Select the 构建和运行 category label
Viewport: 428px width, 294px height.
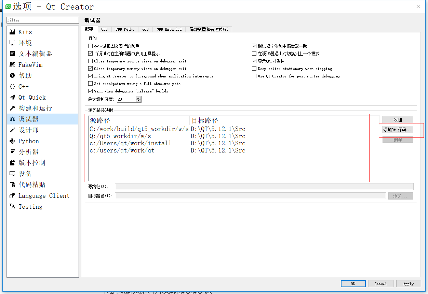pyautogui.click(x=36, y=108)
